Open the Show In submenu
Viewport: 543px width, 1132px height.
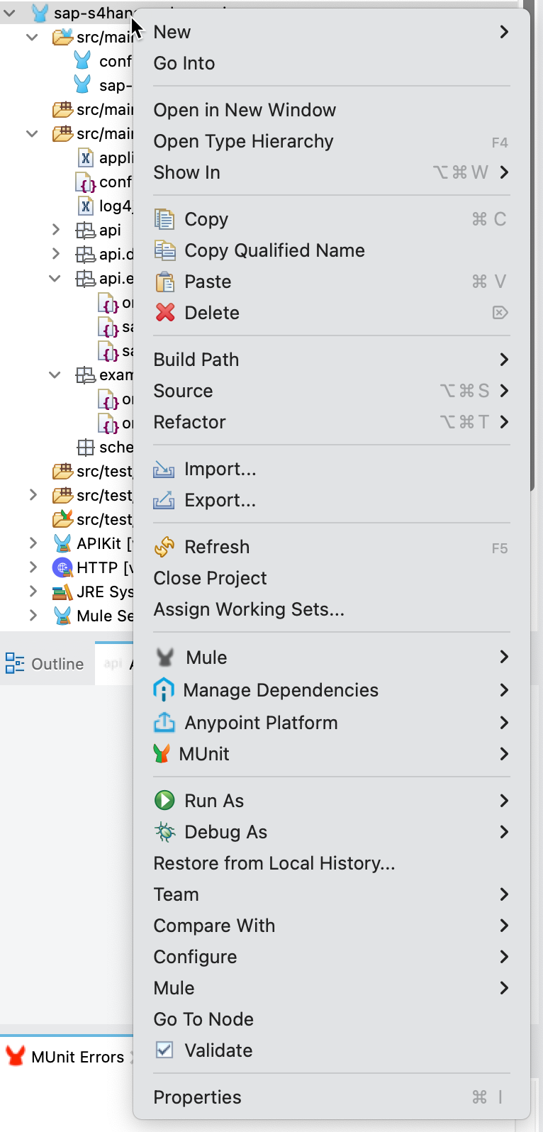click(332, 172)
